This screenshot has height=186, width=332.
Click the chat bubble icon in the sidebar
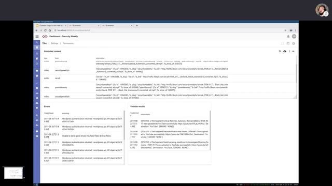click(x=37, y=136)
